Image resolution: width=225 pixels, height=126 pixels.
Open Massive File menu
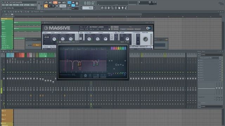[81, 27]
